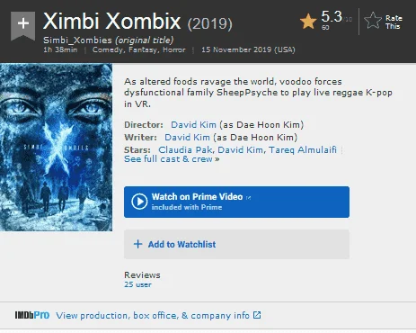The height and width of the screenshot is (333, 416).
Task: Click the IMDbPro logo
Action: [x=32, y=315]
